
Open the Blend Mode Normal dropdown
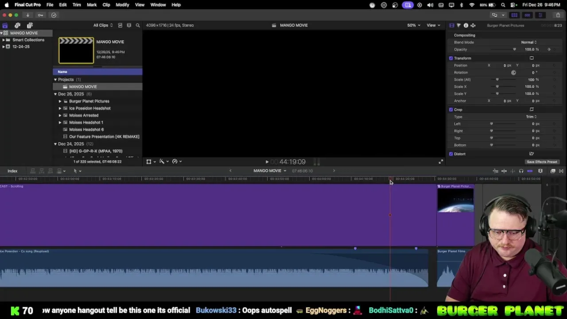coord(529,42)
